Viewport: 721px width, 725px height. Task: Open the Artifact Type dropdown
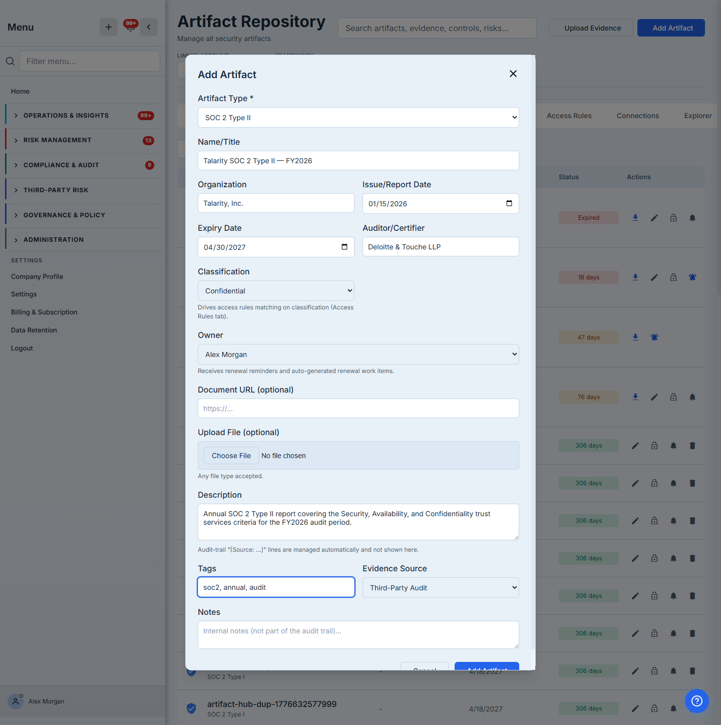pyautogui.click(x=358, y=118)
